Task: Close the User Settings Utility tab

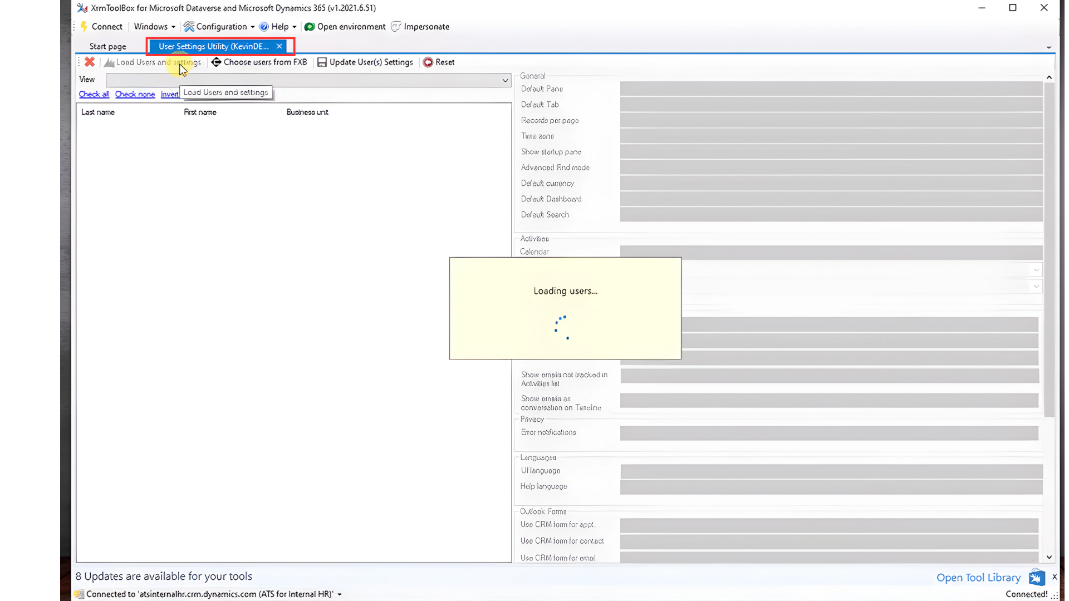Action: [279, 46]
